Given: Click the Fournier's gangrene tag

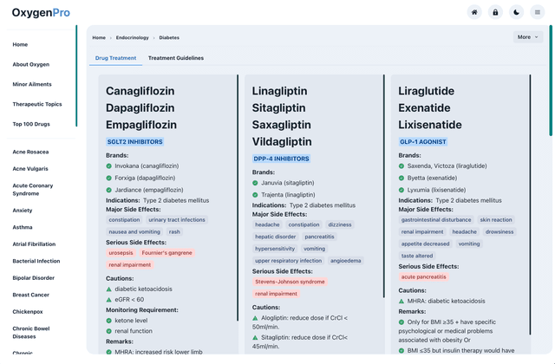Looking at the screenshot, I should [x=166, y=253].
